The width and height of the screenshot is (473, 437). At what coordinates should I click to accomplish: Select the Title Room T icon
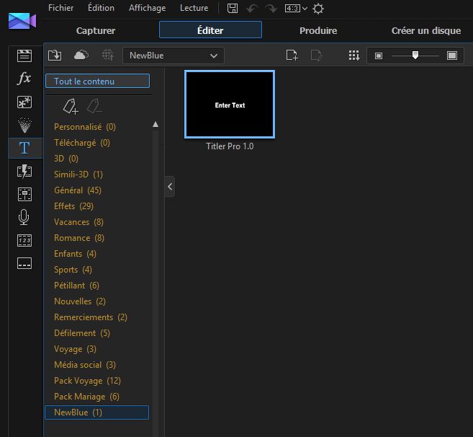[x=24, y=148]
